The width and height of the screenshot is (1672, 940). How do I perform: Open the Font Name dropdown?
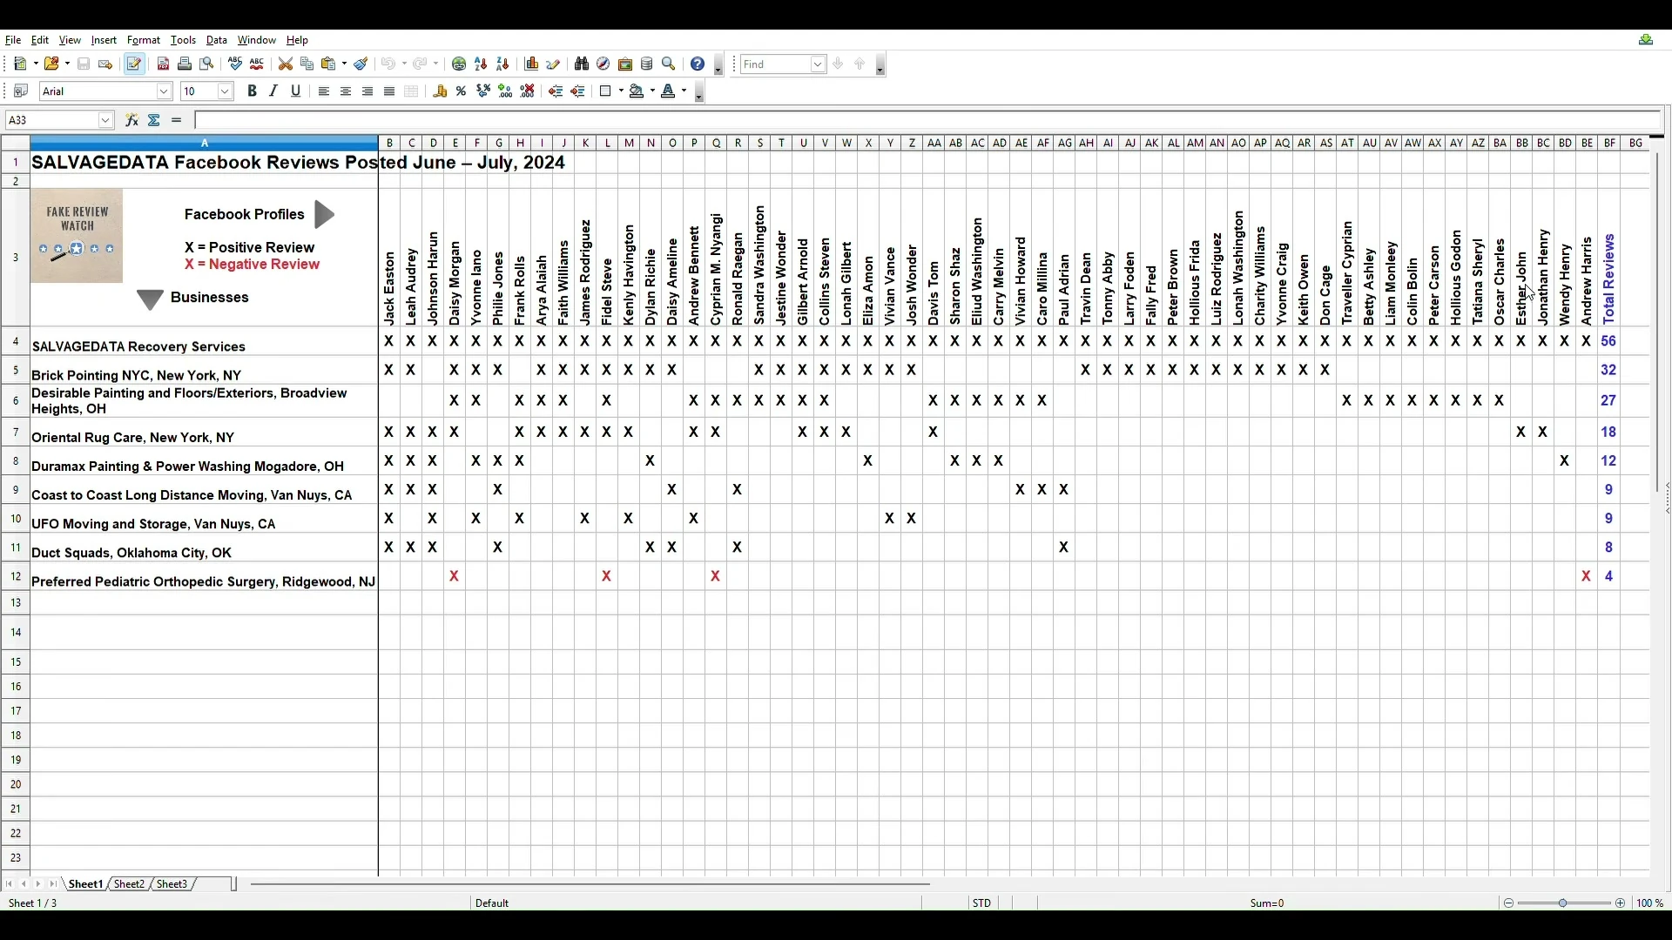pyautogui.click(x=165, y=91)
